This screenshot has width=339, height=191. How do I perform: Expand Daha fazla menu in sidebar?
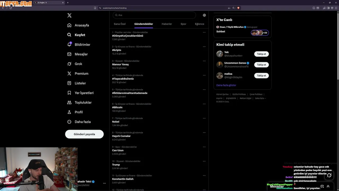[x=79, y=122]
